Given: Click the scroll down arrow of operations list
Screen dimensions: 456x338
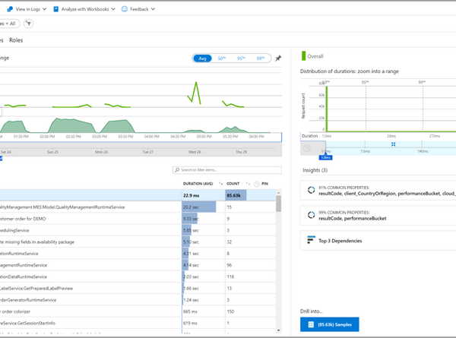Looking at the screenshot, I should [x=279, y=330].
